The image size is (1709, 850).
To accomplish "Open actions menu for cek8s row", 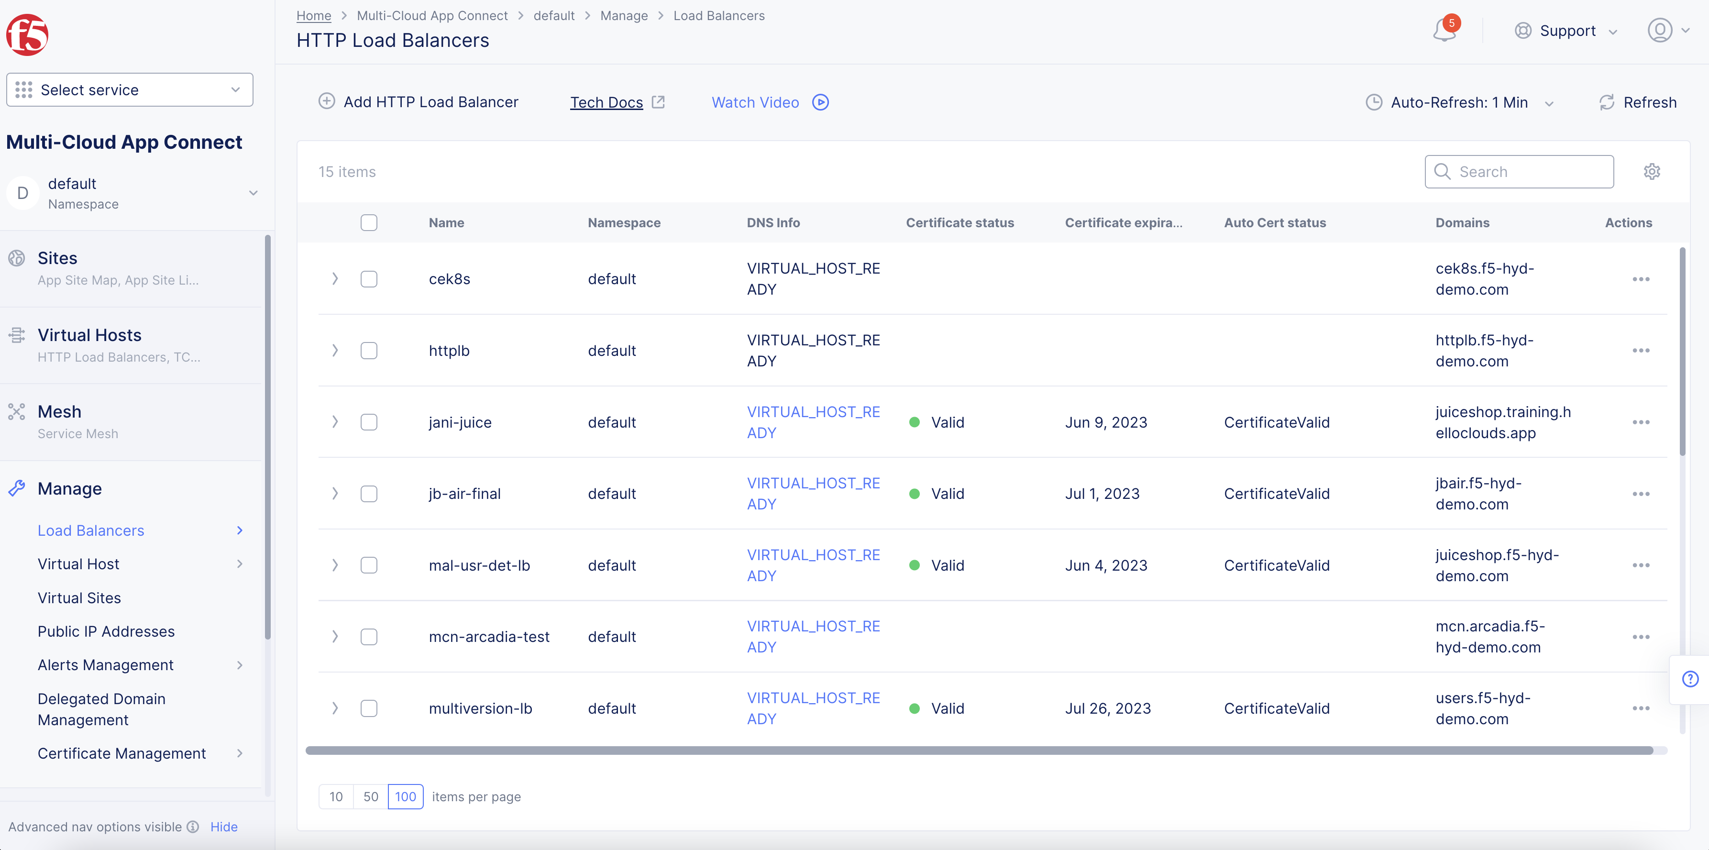I will coord(1641,279).
